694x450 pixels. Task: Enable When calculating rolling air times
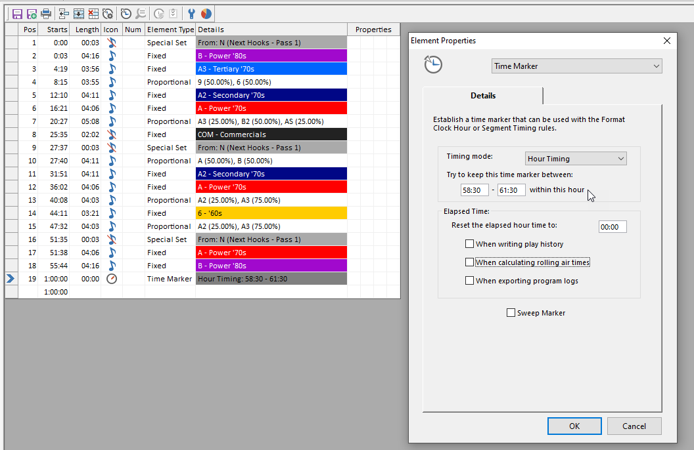click(470, 262)
